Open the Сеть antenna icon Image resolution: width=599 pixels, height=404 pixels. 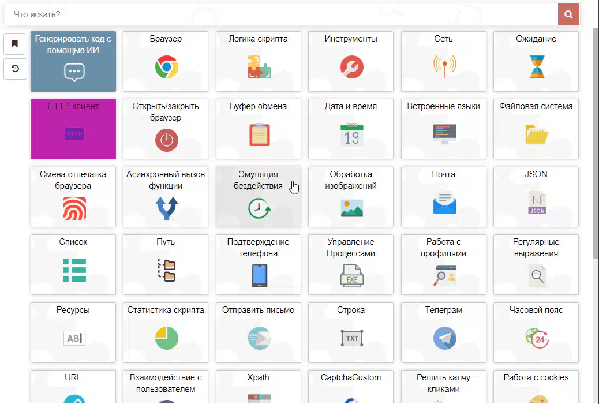pos(444,66)
